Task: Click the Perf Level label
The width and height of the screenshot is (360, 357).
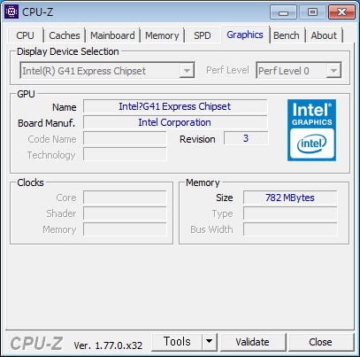Action: coord(227,70)
